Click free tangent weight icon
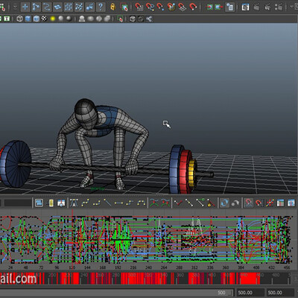298x298 pixels. click(200, 203)
